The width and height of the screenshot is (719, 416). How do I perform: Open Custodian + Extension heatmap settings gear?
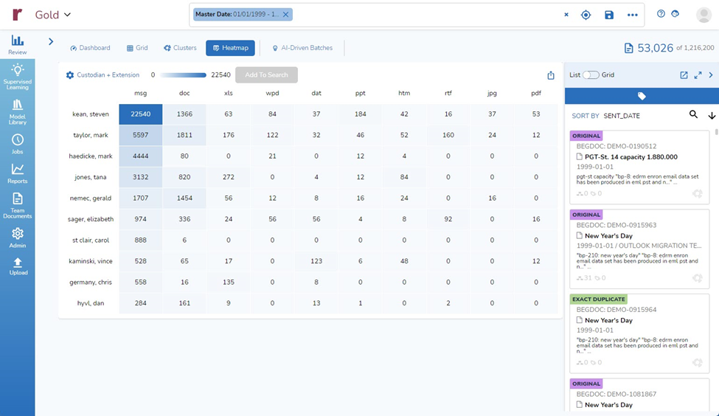[70, 74]
